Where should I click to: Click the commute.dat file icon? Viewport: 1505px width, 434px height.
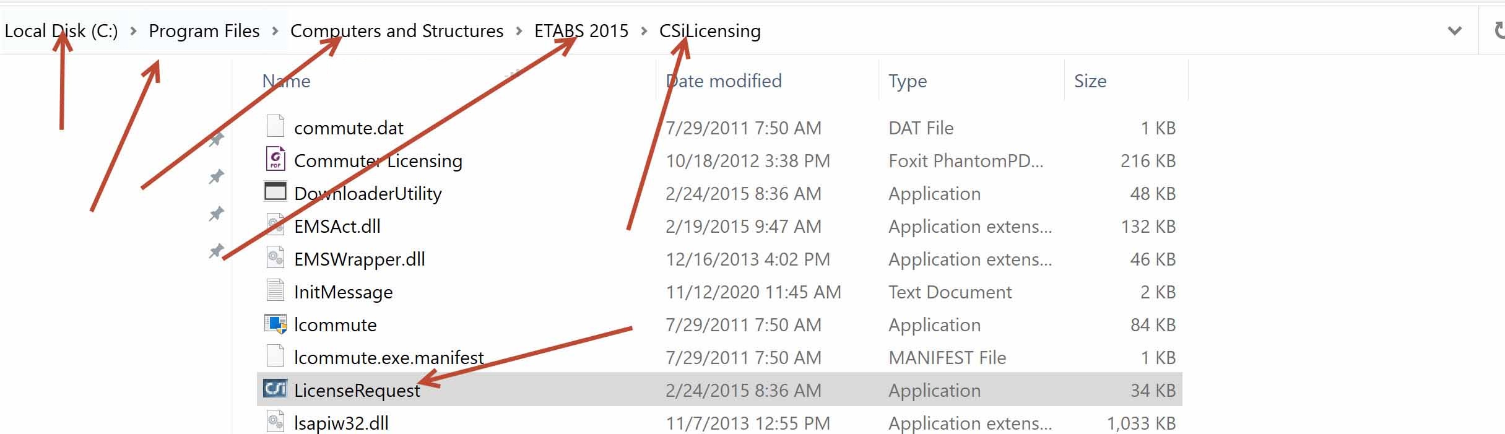tap(275, 126)
